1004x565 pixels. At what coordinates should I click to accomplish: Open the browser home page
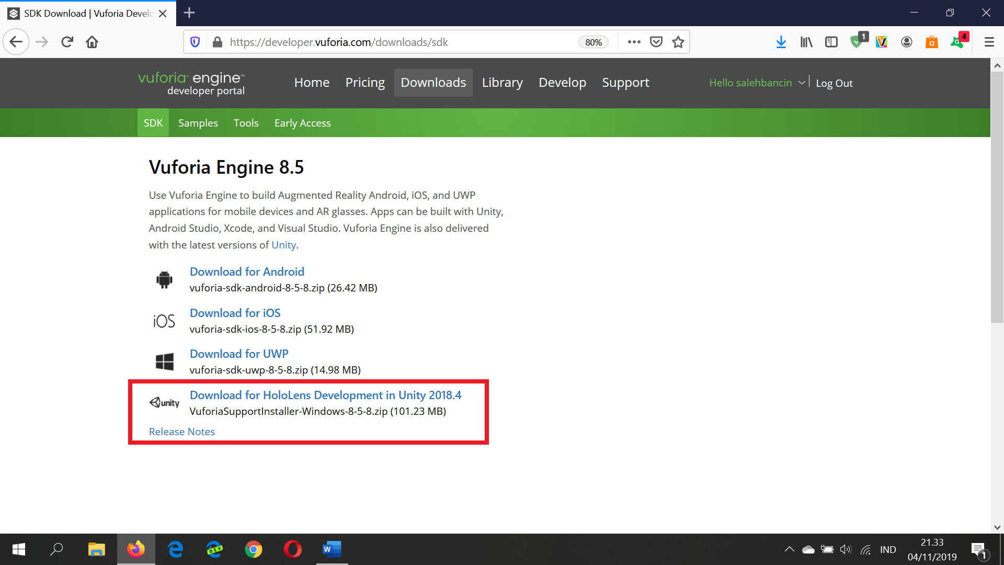92,42
